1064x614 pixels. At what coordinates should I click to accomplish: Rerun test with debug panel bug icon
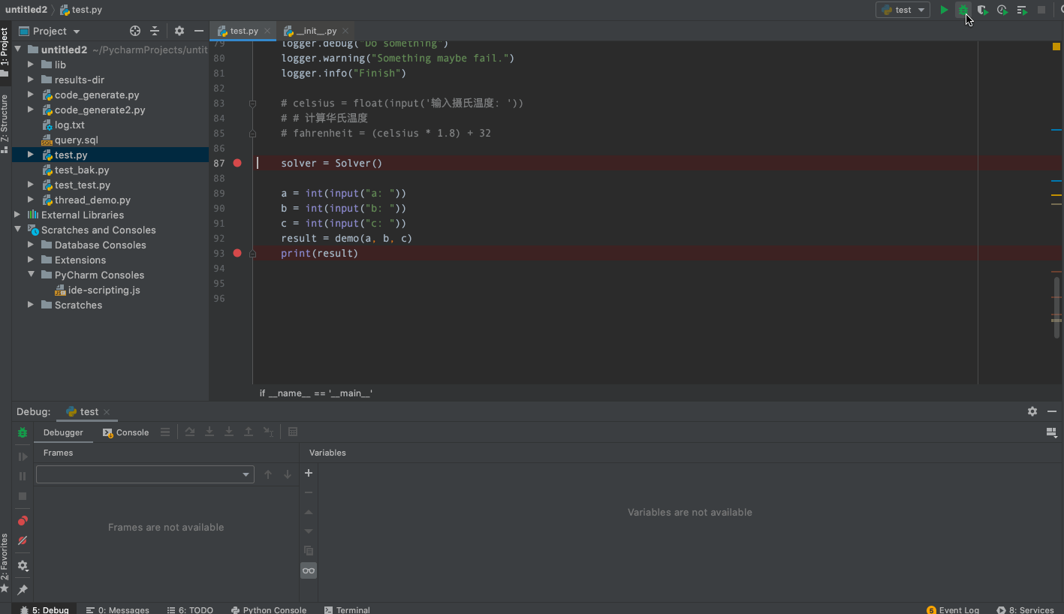[x=23, y=432]
